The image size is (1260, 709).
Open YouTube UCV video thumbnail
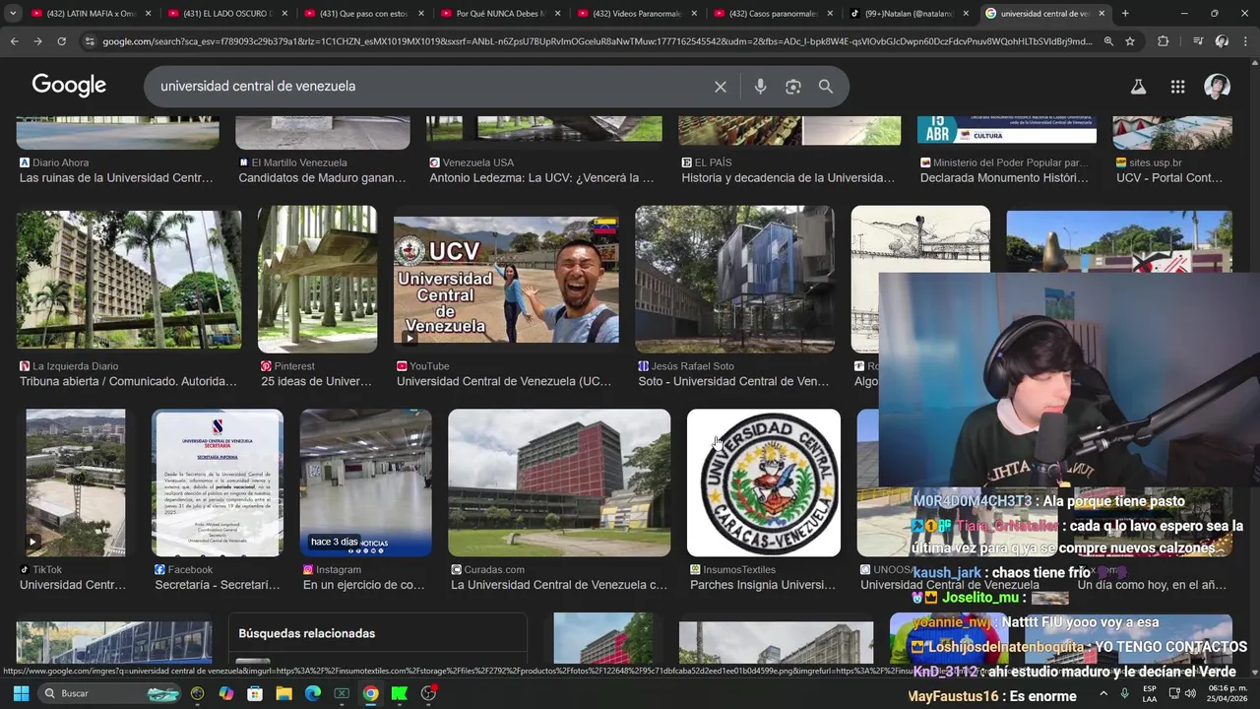(506, 280)
